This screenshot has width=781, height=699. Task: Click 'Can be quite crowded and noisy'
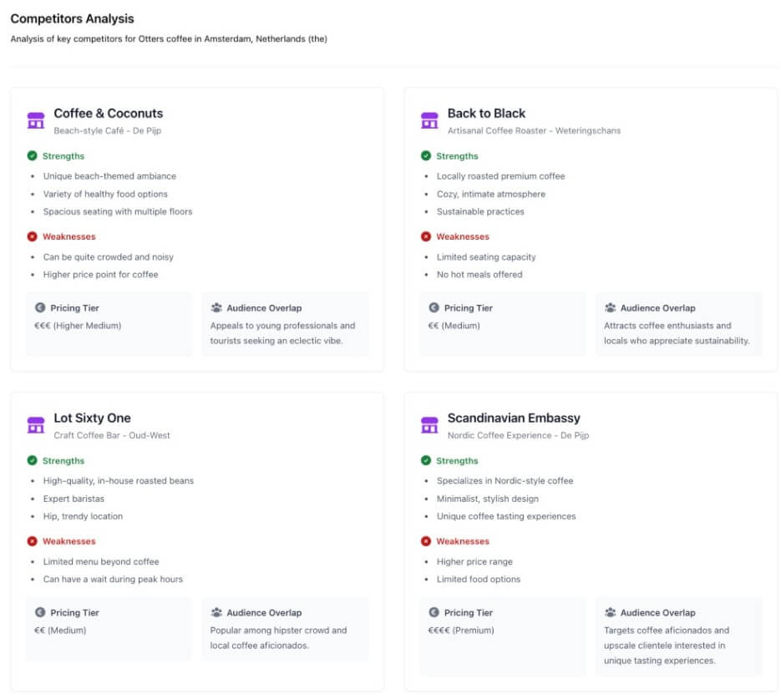(108, 257)
